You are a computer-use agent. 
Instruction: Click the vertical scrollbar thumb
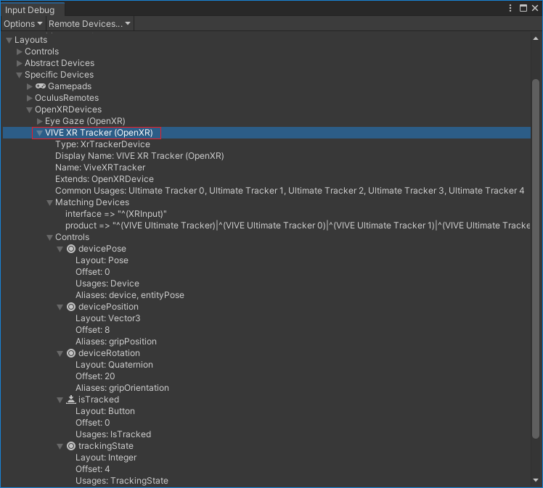[536, 259]
